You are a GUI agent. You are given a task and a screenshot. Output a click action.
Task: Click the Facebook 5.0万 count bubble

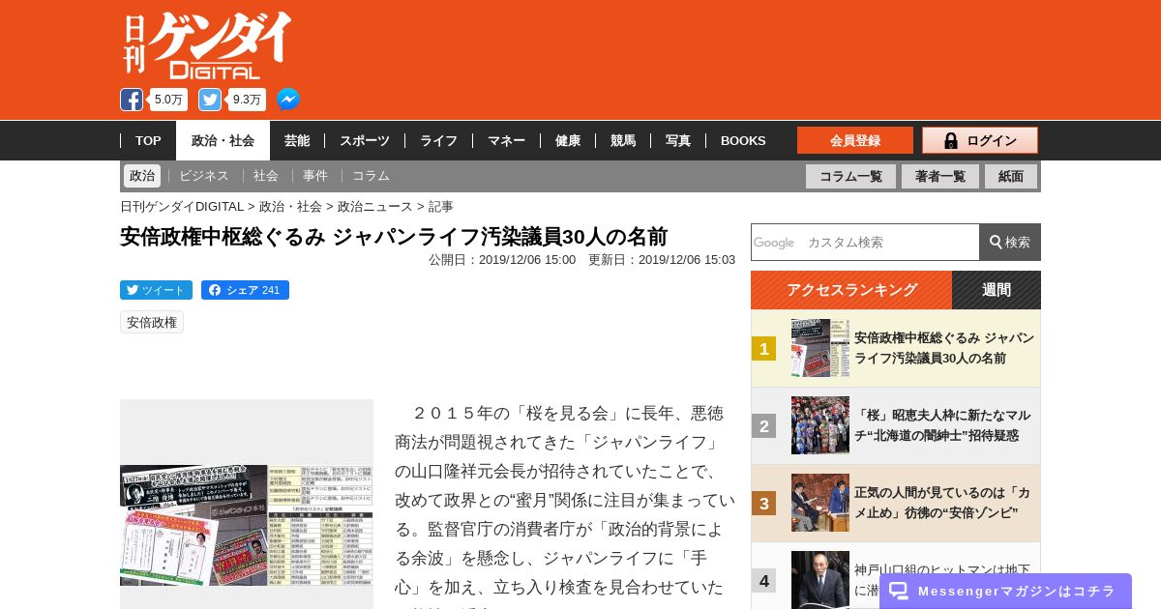point(168,100)
